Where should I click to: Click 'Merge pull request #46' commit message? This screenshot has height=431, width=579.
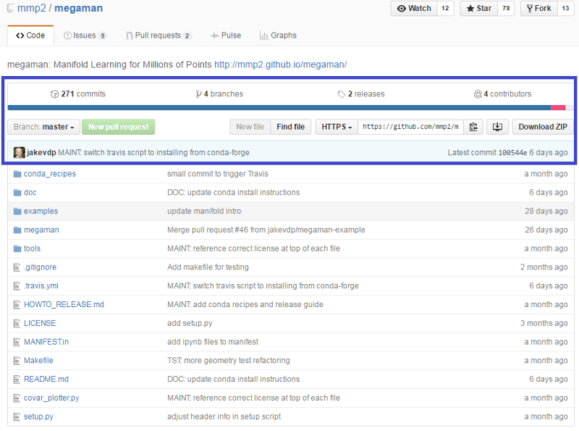click(x=266, y=230)
